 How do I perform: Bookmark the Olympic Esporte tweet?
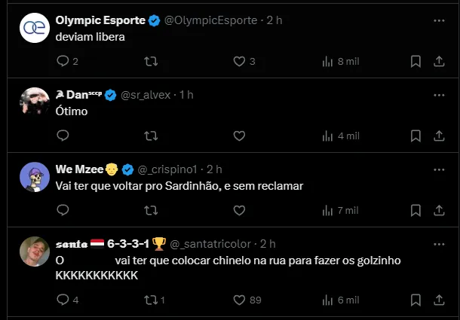tap(416, 62)
